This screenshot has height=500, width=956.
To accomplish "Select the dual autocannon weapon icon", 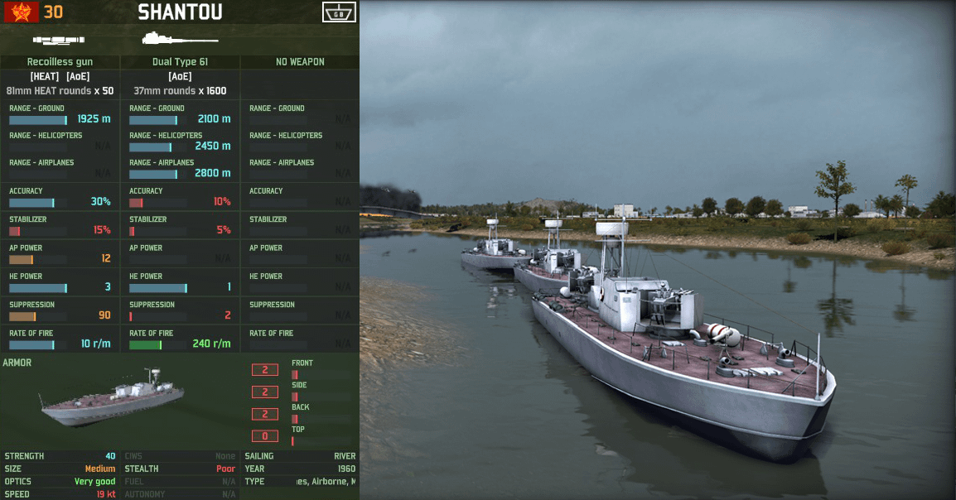I will [x=180, y=39].
